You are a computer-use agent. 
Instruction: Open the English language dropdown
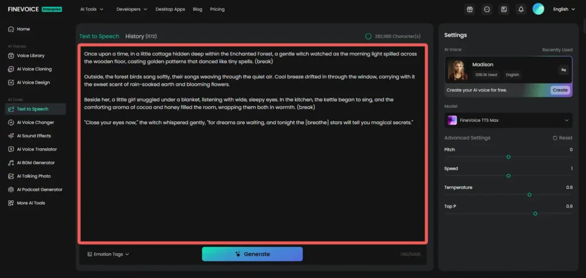click(564, 9)
